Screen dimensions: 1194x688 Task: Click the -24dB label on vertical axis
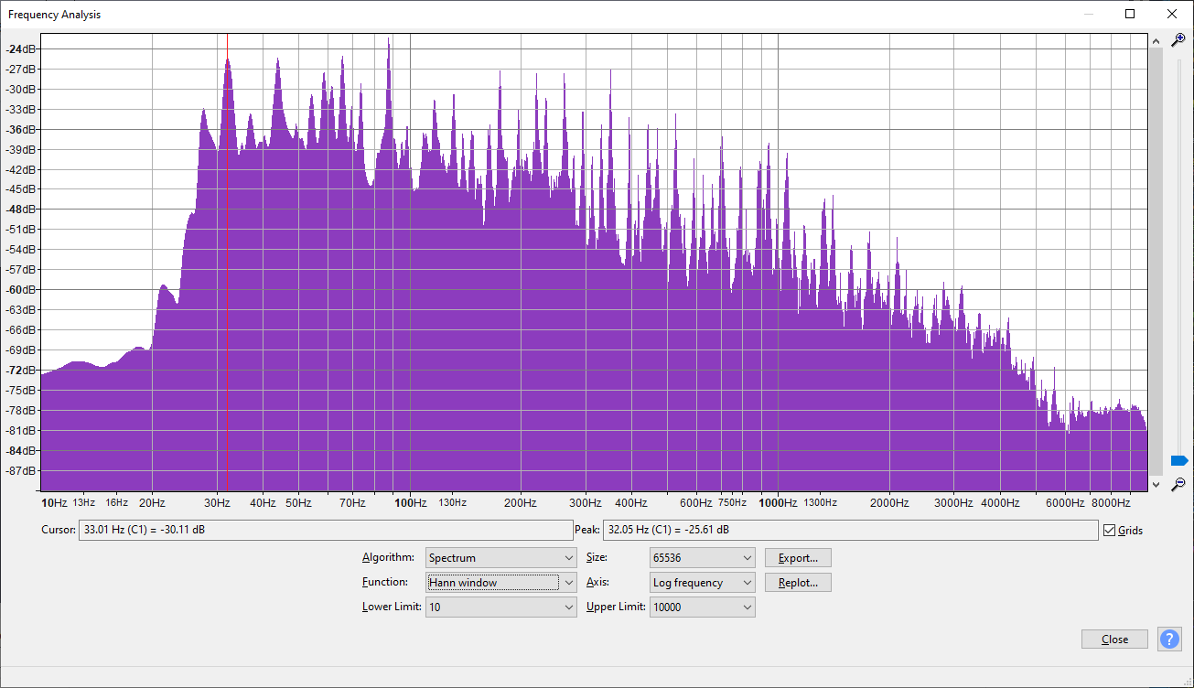click(x=23, y=48)
